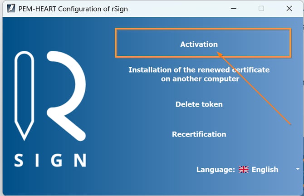Image resolution: width=304 pixels, height=196 pixels.
Task: Click the letter G in SIGN logo
Action: [x=56, y=160]
